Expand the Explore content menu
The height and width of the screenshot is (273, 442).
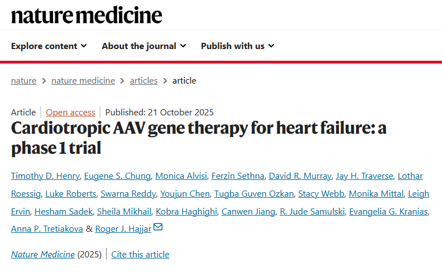pyautogui.click(x=49, y=46)
